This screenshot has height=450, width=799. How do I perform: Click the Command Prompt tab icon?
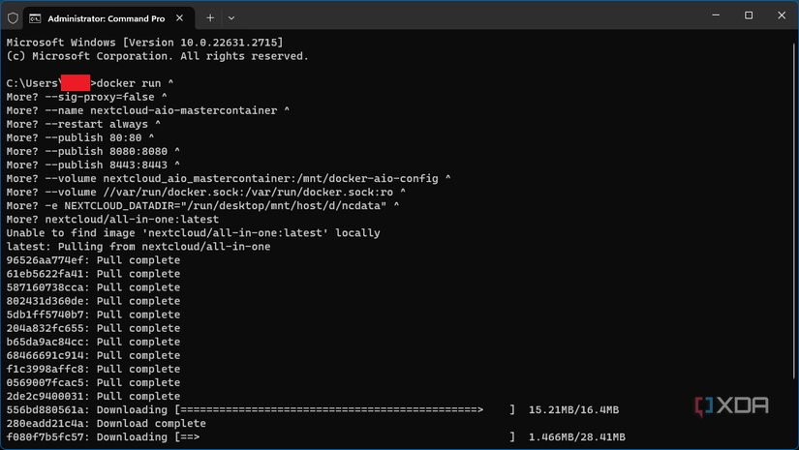(35, 17)
